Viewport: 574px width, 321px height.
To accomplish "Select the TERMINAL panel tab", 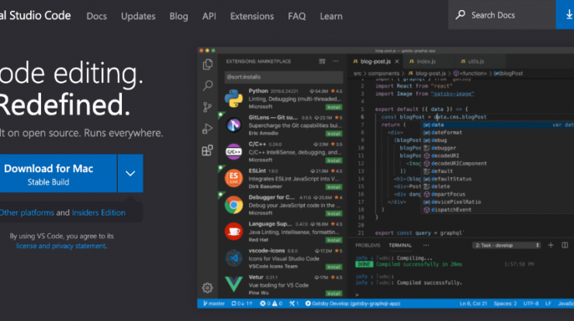I will point(400,245).
